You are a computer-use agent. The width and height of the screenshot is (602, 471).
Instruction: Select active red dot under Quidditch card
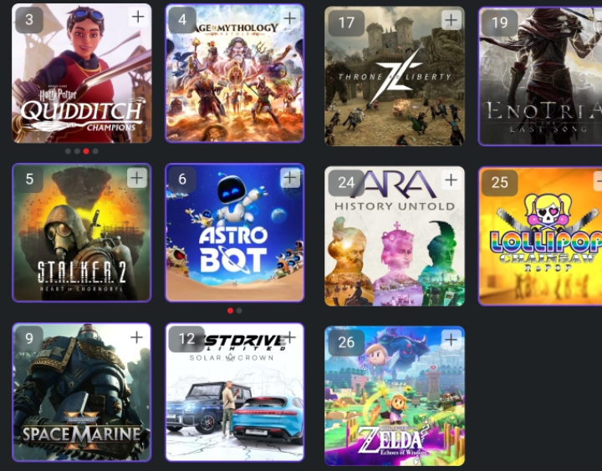click(86, 151)
